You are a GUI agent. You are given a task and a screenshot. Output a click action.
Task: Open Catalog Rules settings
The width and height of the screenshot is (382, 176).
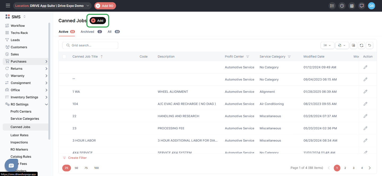[x=21, y=157]
